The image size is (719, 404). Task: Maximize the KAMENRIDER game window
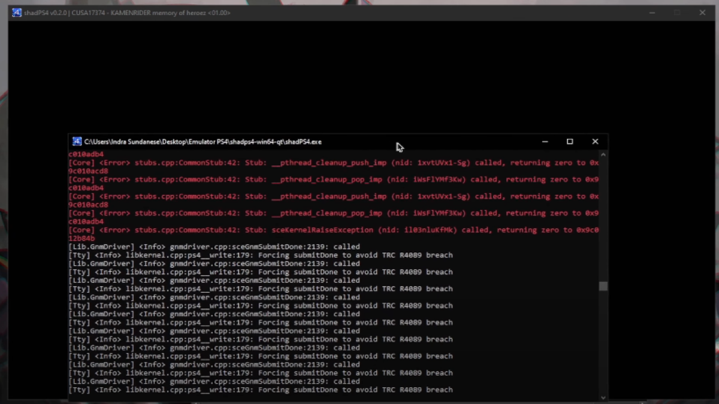coord(677,13)
